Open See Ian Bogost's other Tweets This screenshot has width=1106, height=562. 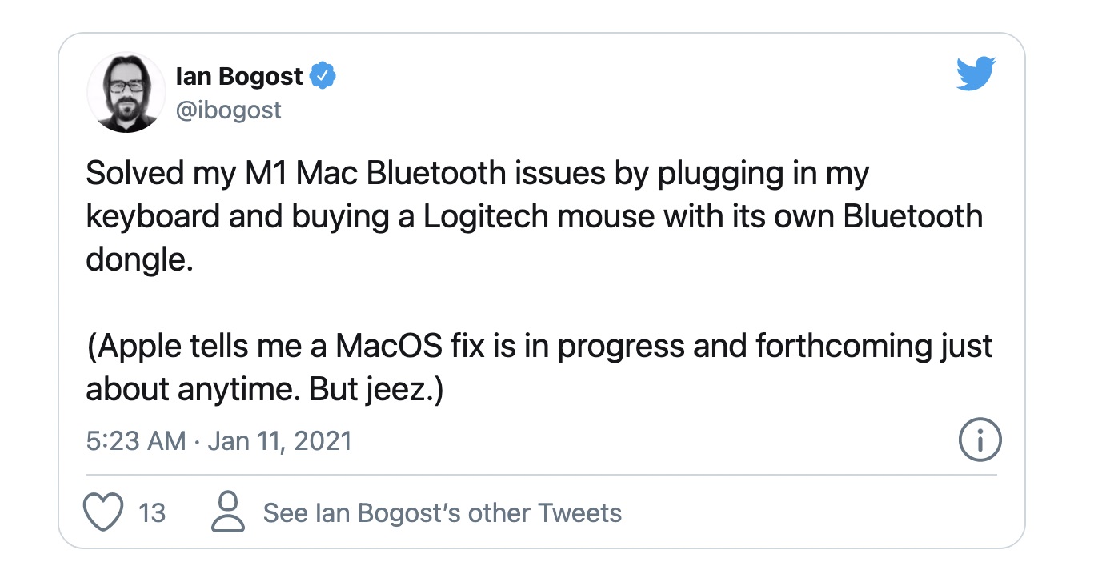tap(442, 512)
